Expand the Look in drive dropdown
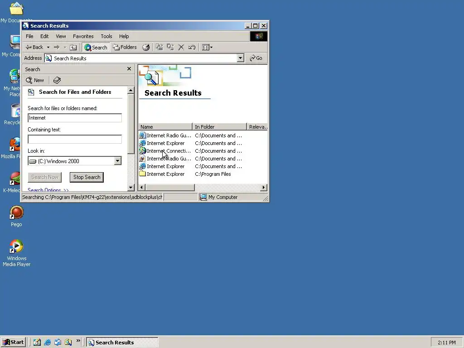The height and width of the screenshot is (348, 464). click(117, 161)
